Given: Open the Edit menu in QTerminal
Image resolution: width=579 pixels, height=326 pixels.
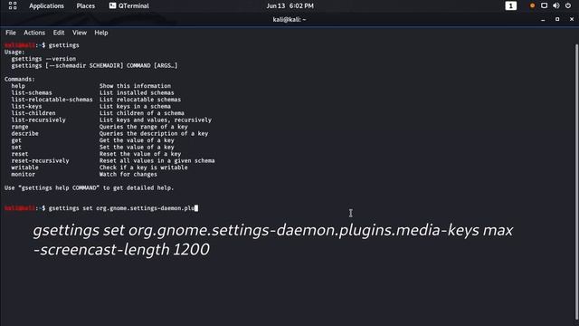Looking at the screenshot, I should click(x=59, y=33).
